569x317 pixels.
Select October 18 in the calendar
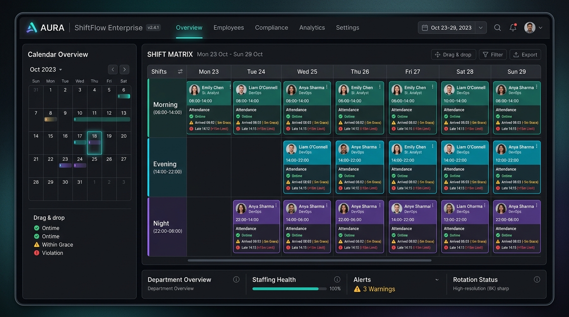pyautogui.click(x=94, y=143)
